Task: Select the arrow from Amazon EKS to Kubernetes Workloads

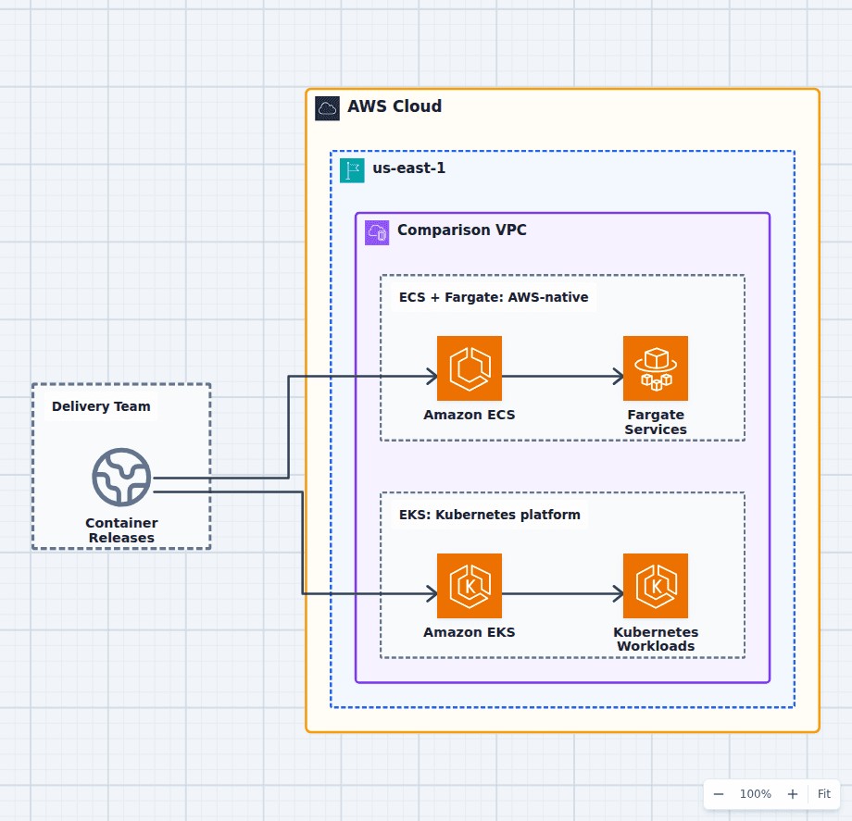Action: pyautogui.click(x=562, y=593)
